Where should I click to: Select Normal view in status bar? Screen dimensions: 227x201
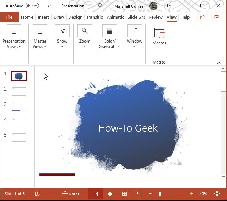(95, 194)
